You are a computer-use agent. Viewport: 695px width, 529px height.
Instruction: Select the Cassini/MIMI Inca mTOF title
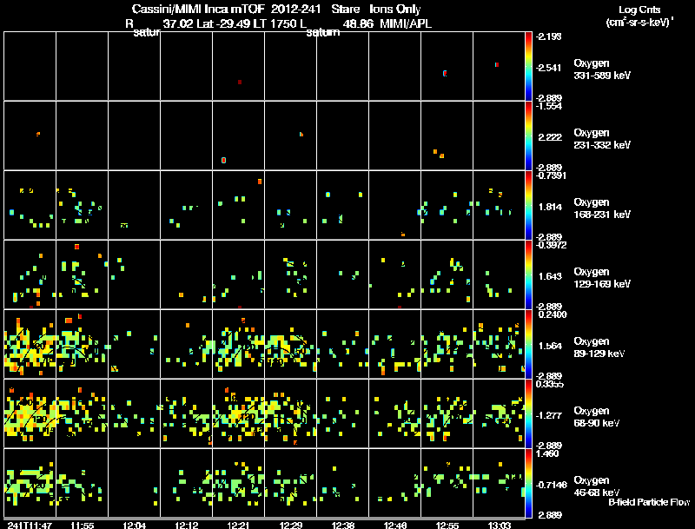click(x=198, y=9)
